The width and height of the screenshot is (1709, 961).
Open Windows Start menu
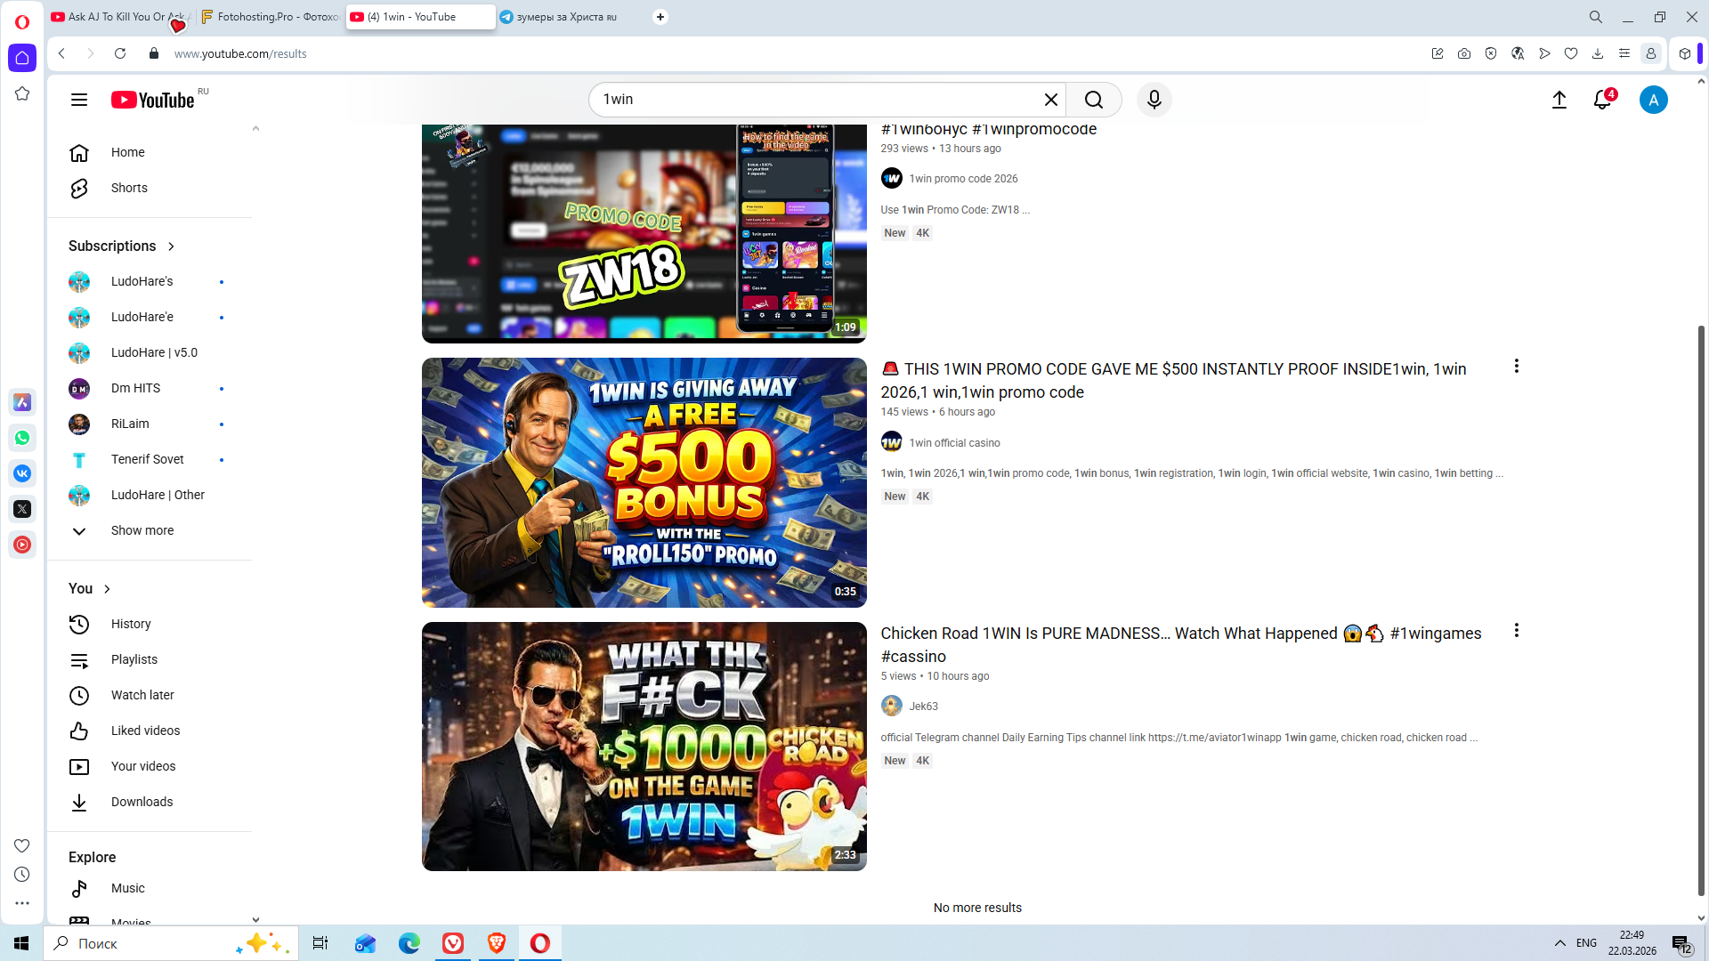point(21,943)
